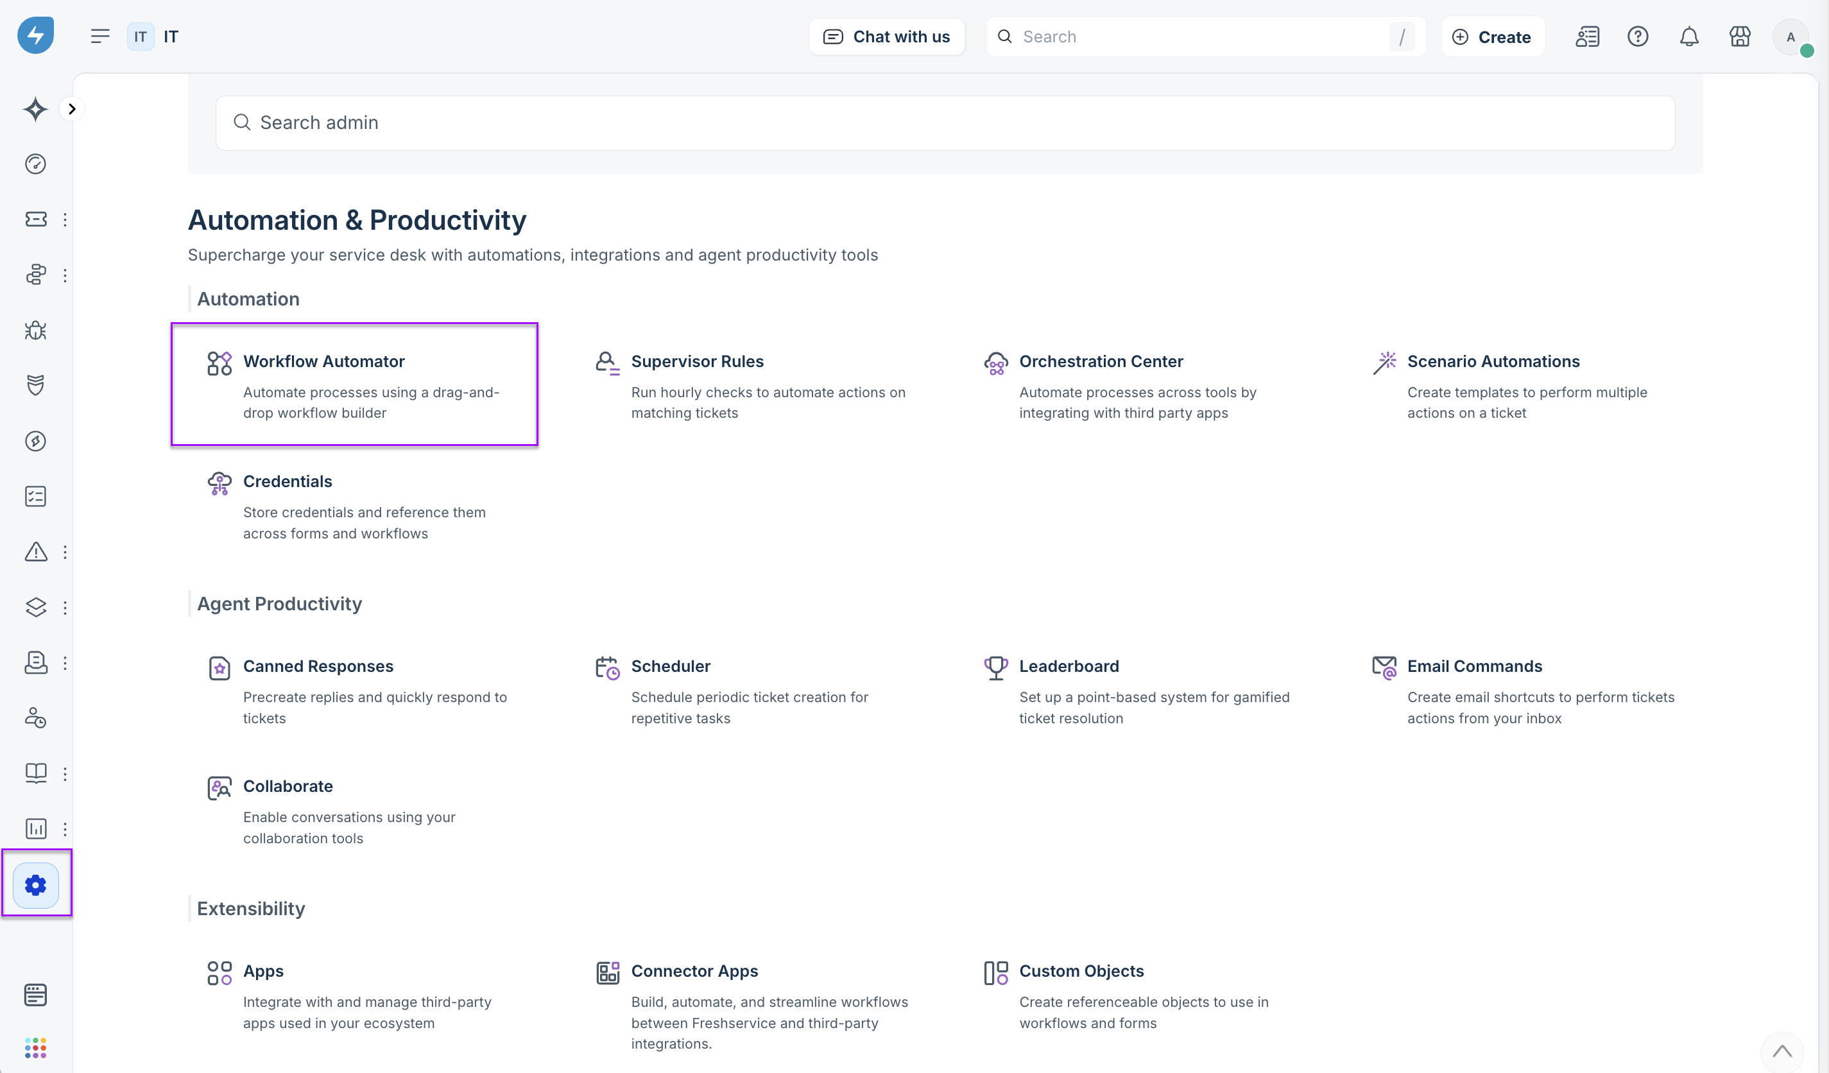This screenshot has width=1829, height=1073.
Task: Click the Freddy AI sparkle icon
Action: [x=35, y=109]
